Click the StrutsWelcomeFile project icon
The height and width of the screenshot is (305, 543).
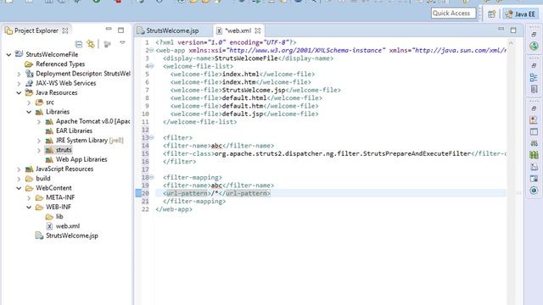point(19,54)
